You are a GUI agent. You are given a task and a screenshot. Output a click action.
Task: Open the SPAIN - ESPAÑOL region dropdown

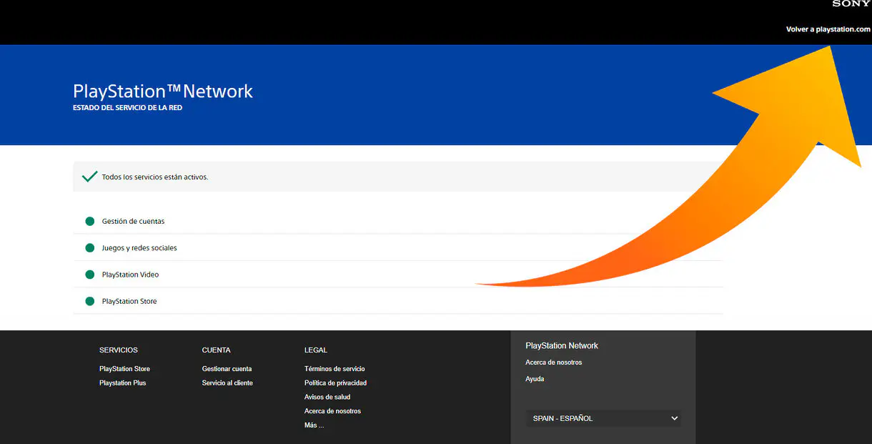click(x=603, y=418)
